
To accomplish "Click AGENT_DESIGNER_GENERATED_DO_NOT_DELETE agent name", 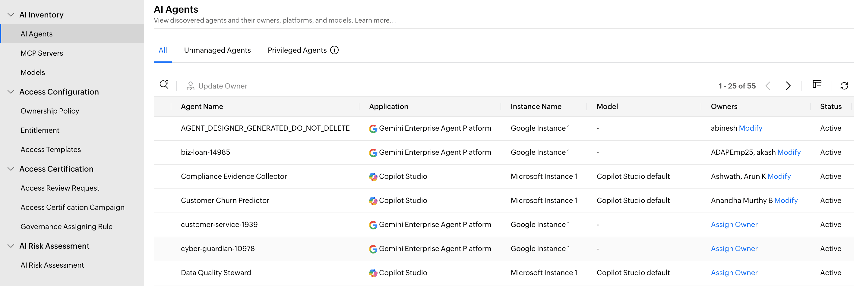I will [x=265, y=128].
